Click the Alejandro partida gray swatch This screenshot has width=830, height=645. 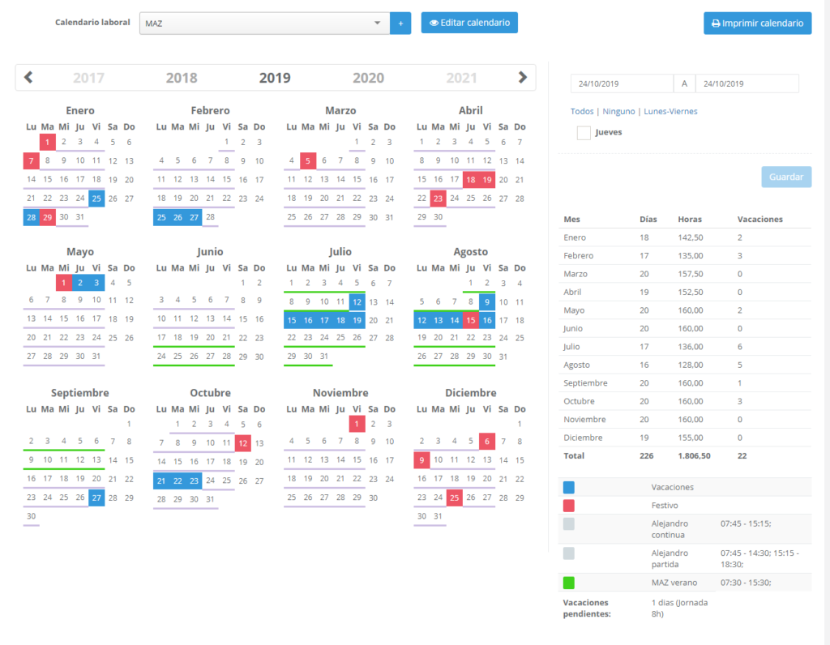[569, 553]
